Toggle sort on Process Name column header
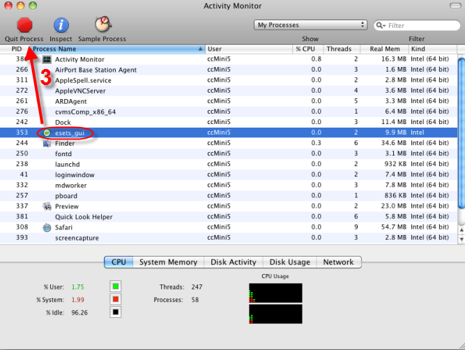 point(118,49)
